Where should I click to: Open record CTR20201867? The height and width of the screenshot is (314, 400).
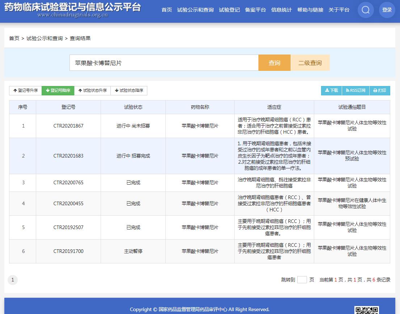point(68,126)
